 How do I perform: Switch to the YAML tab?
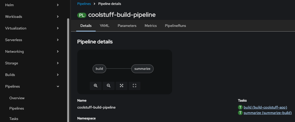point(104,26)
